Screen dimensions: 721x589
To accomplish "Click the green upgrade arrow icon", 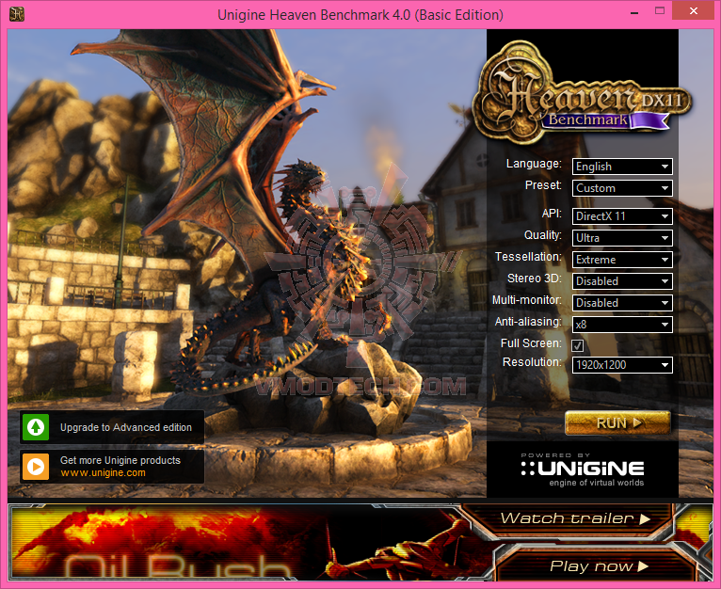I will [36, 427].
